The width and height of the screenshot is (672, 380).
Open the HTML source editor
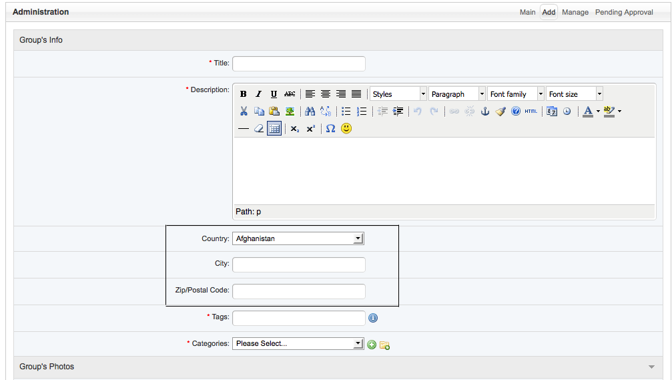(x=531, y=112)
